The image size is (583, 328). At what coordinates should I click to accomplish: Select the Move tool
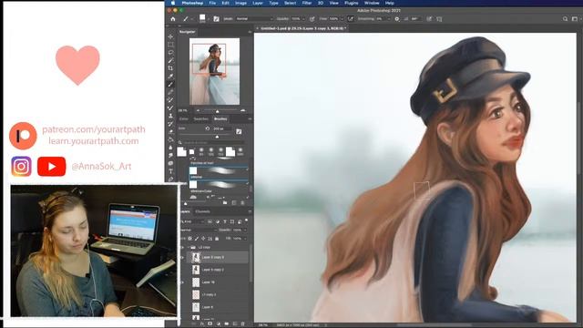click(x=170, y=36)
